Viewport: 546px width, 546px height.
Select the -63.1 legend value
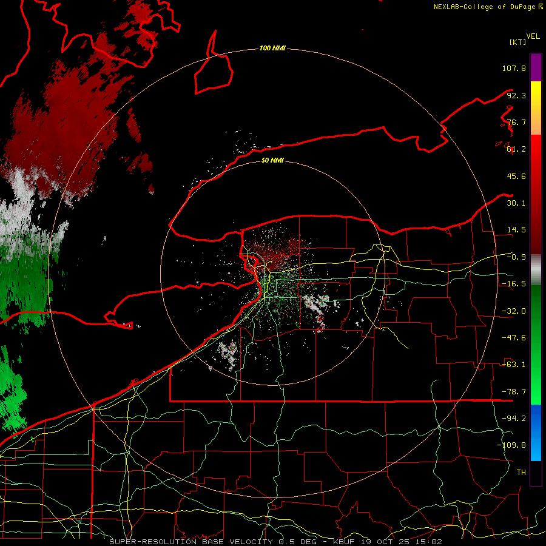(x=514, y=365)
